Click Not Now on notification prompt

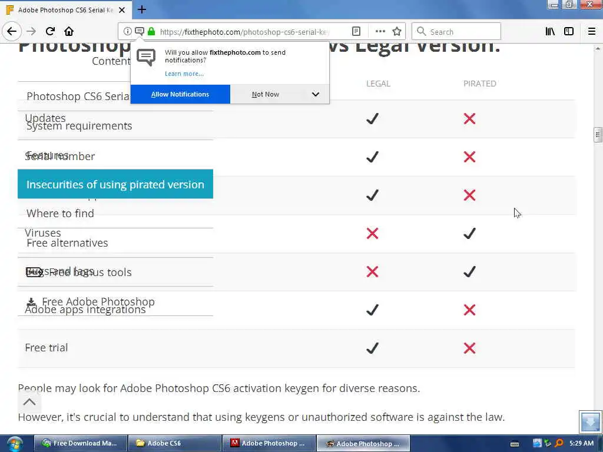click(266, 94)
